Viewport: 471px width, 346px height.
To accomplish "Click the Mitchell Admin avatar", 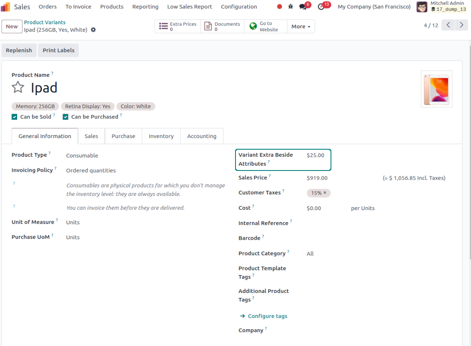I will [x=422, y=7].
